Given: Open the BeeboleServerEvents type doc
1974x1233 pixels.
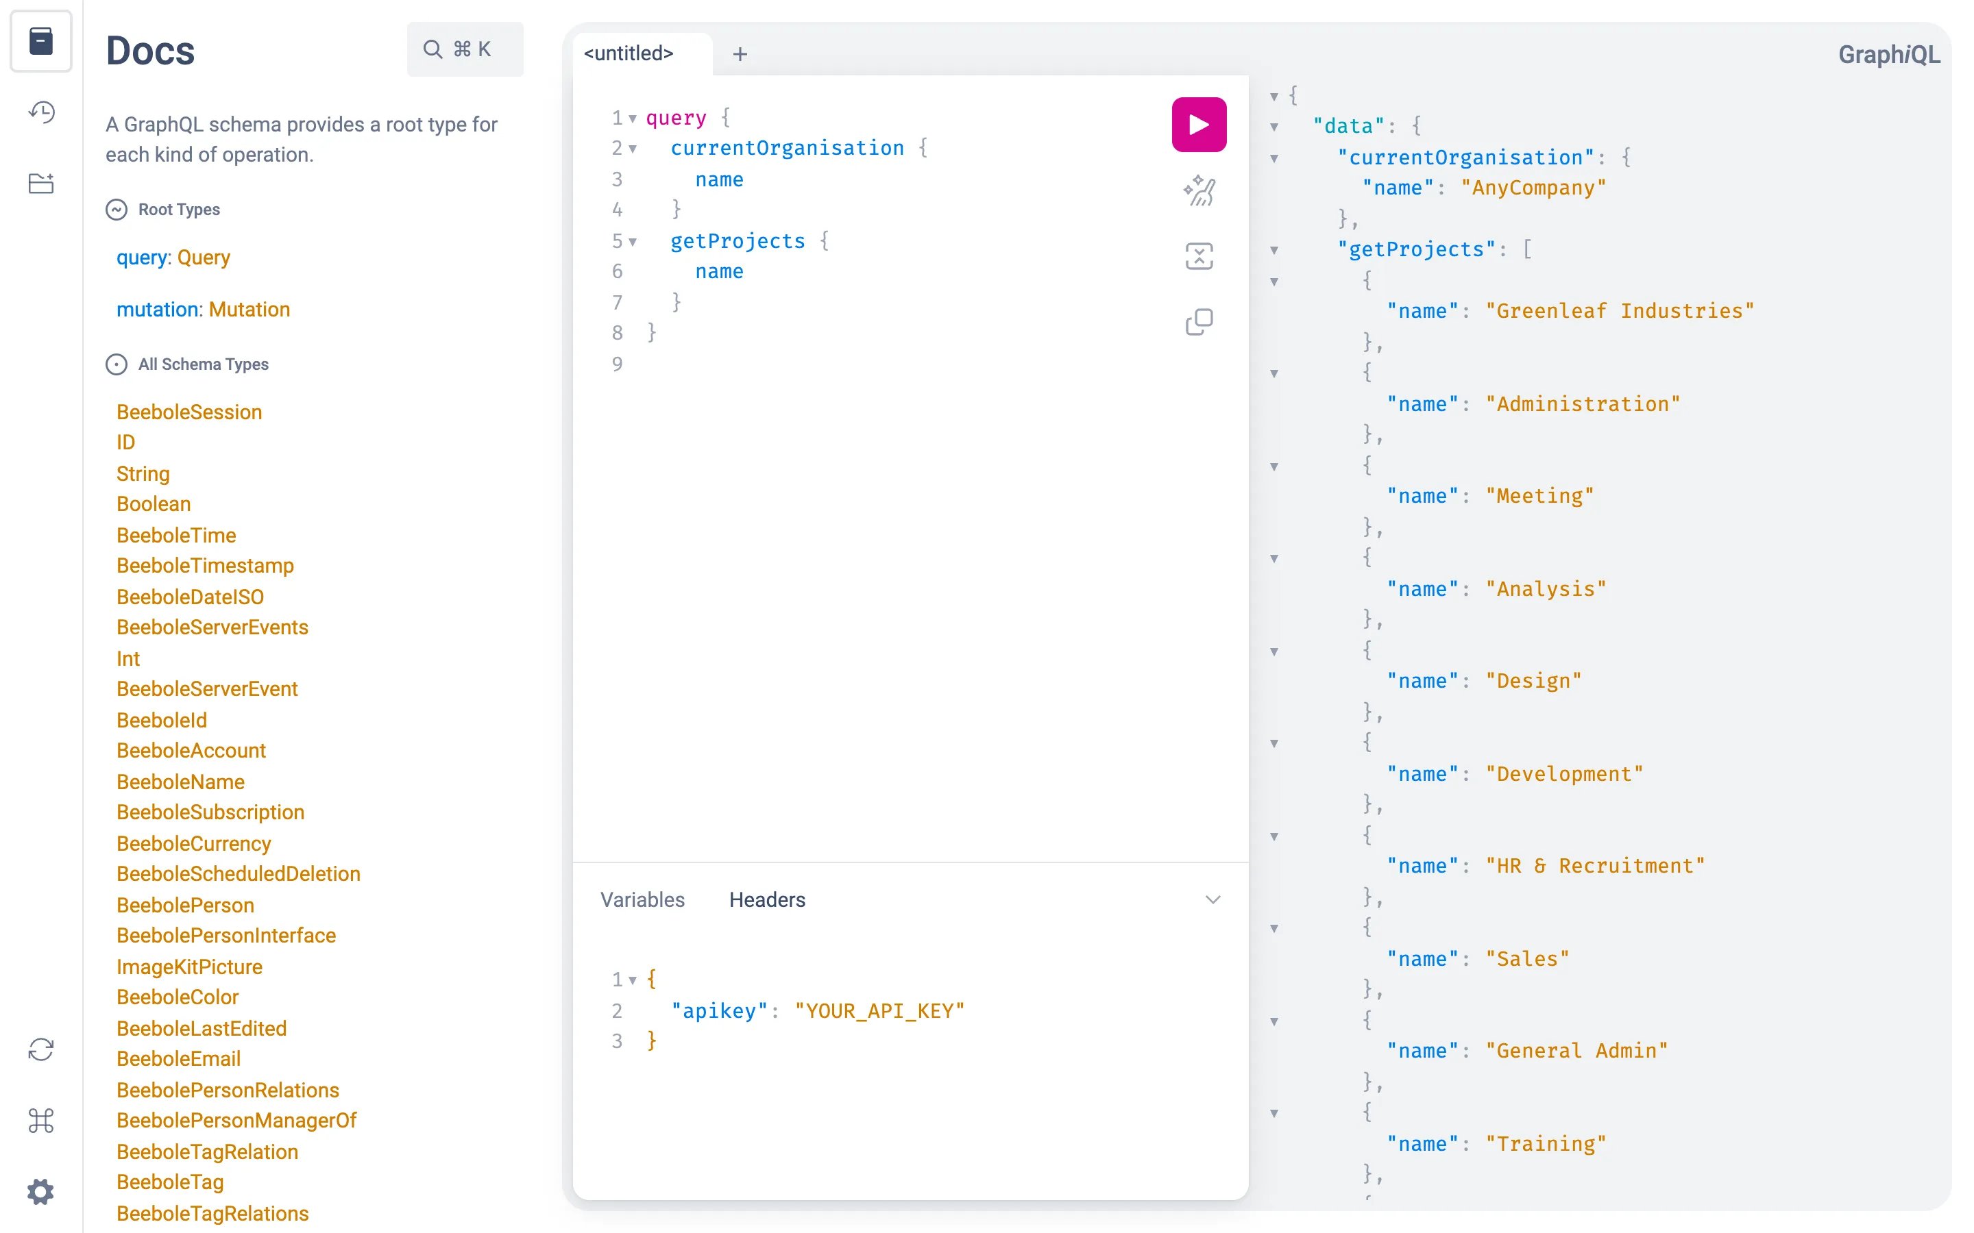Looking at the screenshot, I should [x=212, y=627].
